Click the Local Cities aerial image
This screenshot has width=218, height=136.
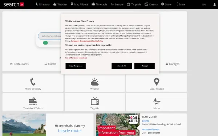point(118,125)
